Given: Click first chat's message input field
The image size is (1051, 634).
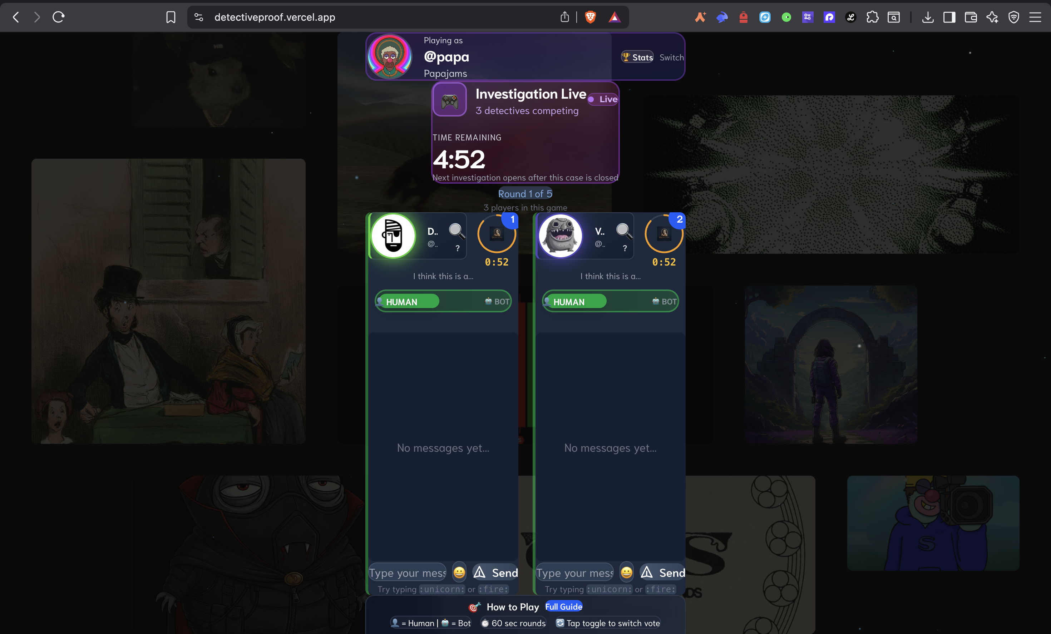Looking at the screenshot, I should [x=407, y=572].
